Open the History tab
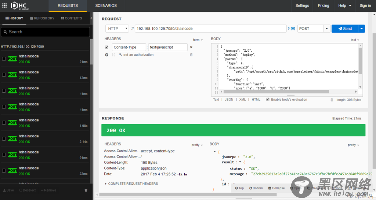The image size is (376, 200). (14, 18)
